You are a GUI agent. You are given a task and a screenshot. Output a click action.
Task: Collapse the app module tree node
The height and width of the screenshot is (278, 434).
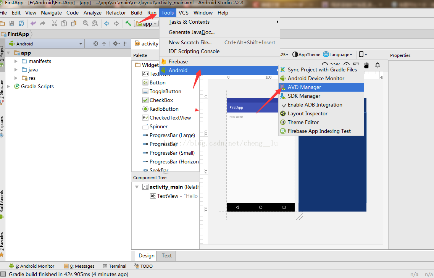pyautogui.click(x=8, y=53)
